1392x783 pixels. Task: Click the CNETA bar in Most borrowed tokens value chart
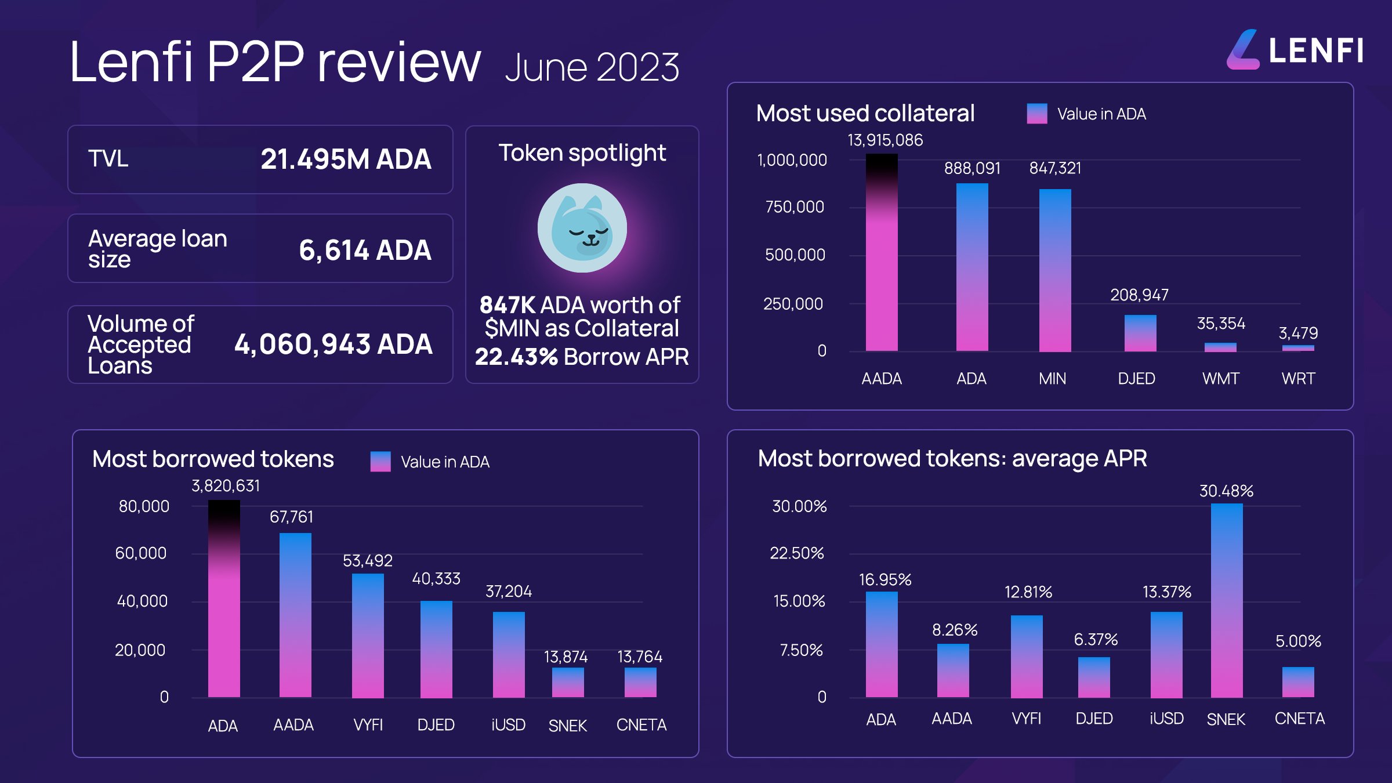coord(640,682)
